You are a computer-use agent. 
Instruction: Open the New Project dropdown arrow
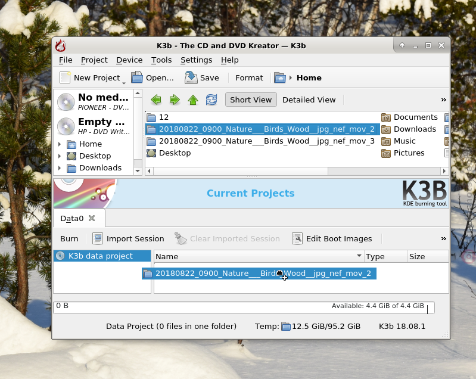[x=124, y=83]
